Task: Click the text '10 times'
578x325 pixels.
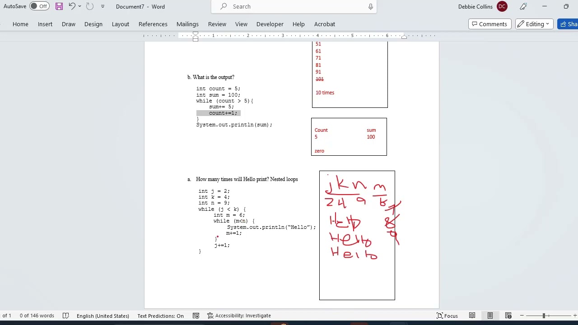Action: click(x=325, y=93)
